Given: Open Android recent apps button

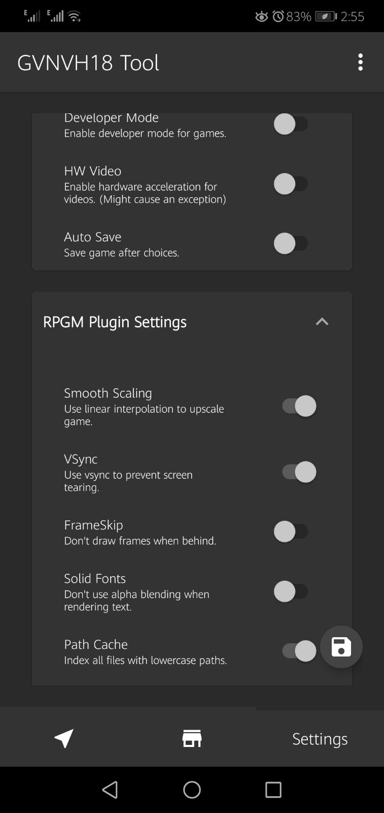Looking at the screenshot, I should [273, 790].
